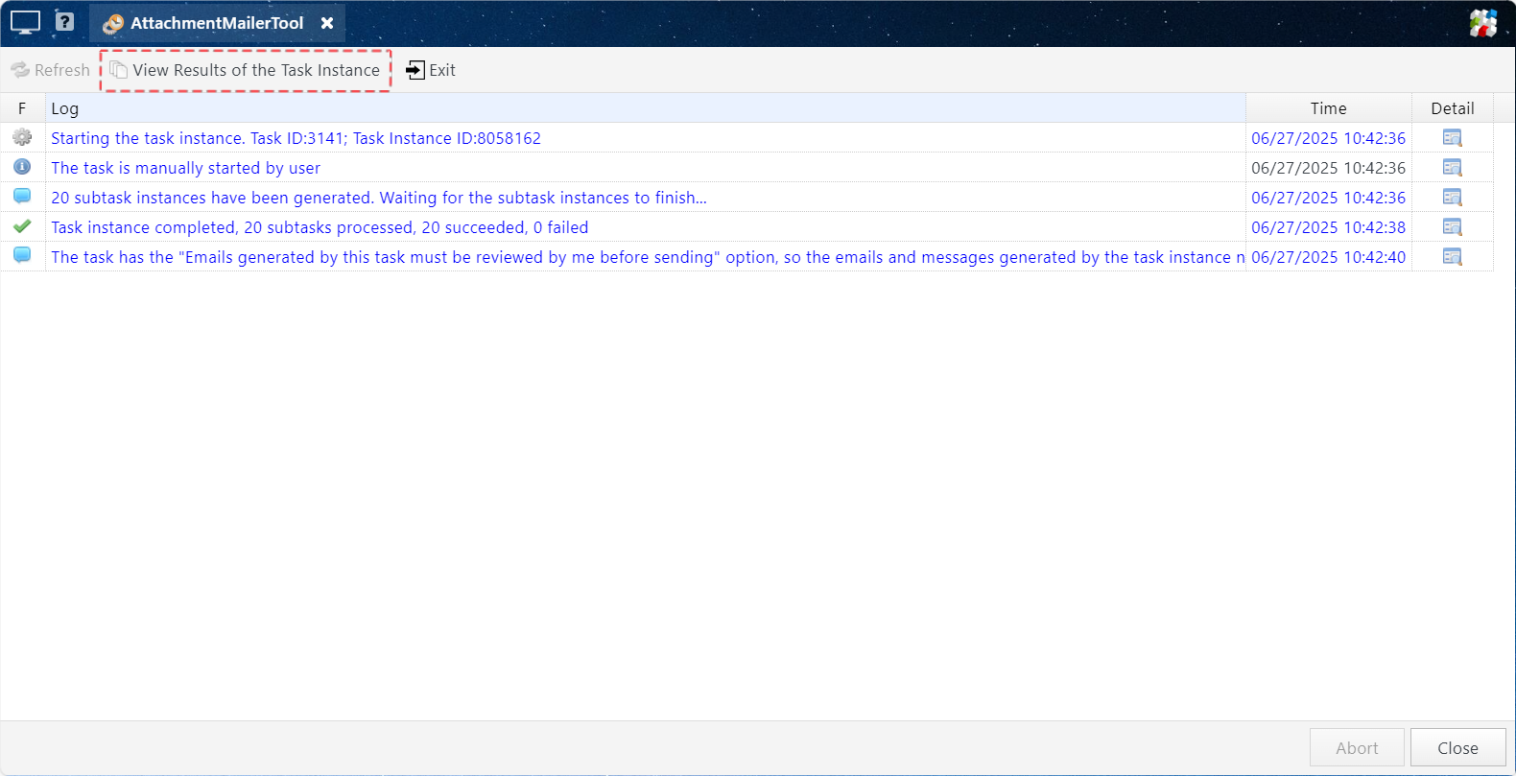Click the desktop monitor icon

[x=25, y=22]
